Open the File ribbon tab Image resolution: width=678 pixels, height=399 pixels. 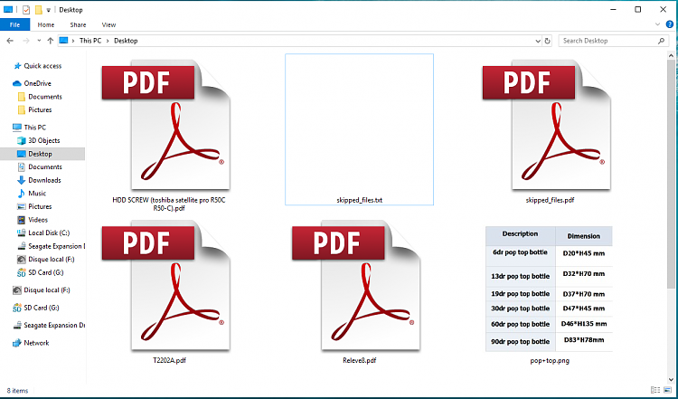(14, 24)
